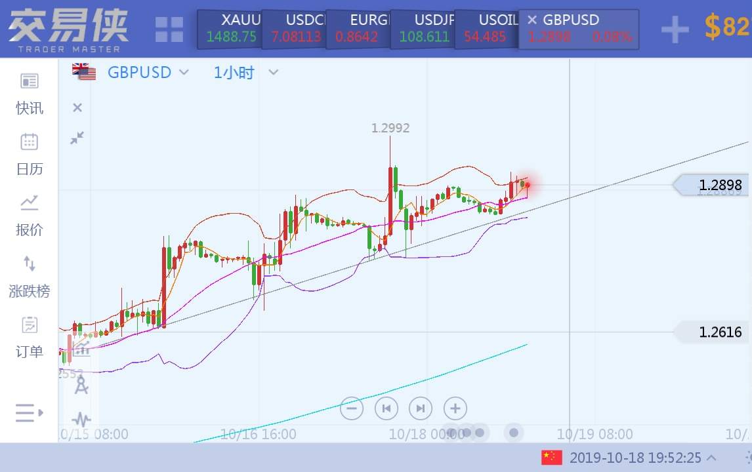Zoom out the chart with minus button
The width and height of the screenshot is (752, 472).
click(x=352, y=409)
